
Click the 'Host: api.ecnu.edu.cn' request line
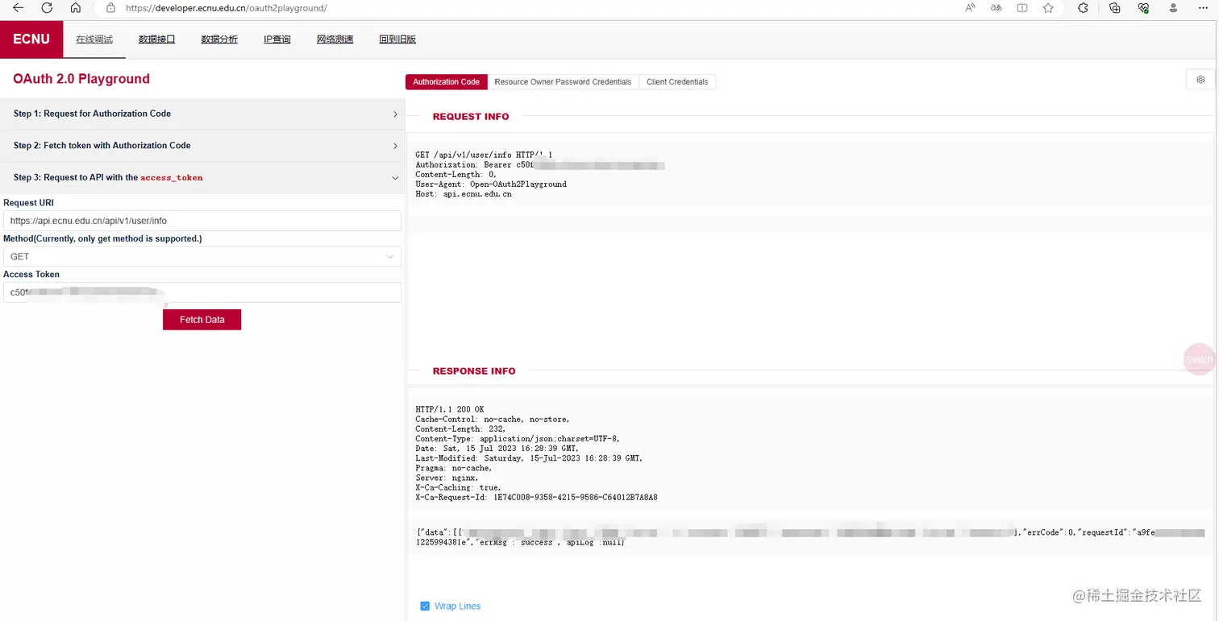(x=464, y=194)
